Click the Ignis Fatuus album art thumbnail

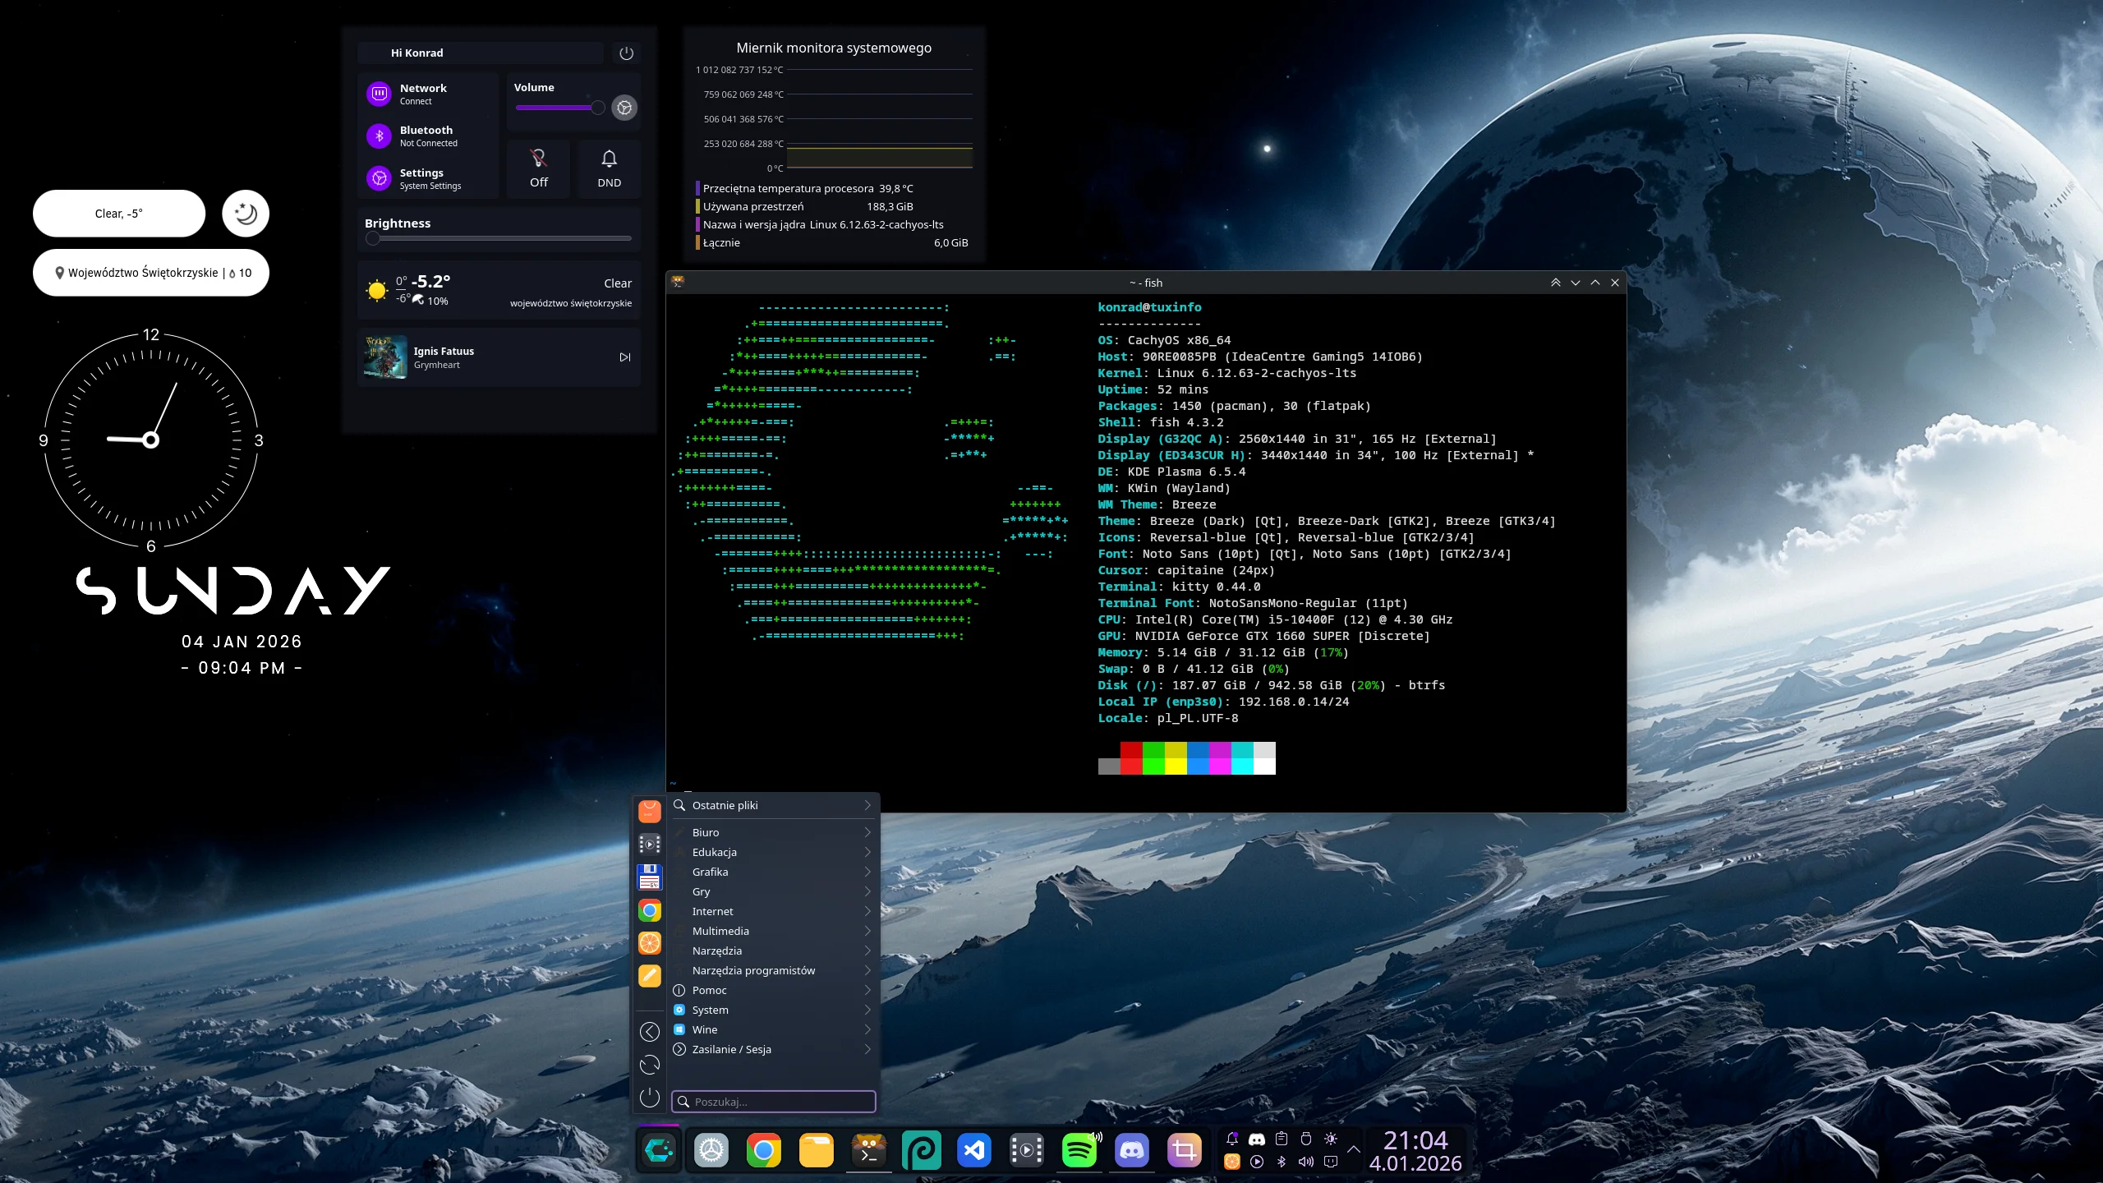pos(385,357)
